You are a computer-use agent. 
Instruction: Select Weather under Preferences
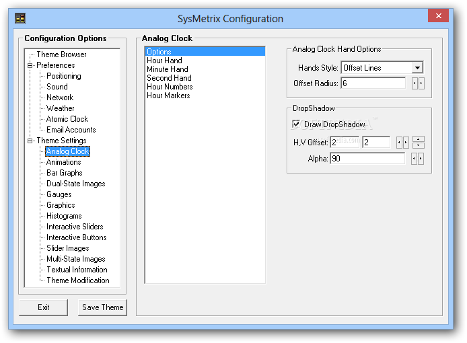(61, 108)
